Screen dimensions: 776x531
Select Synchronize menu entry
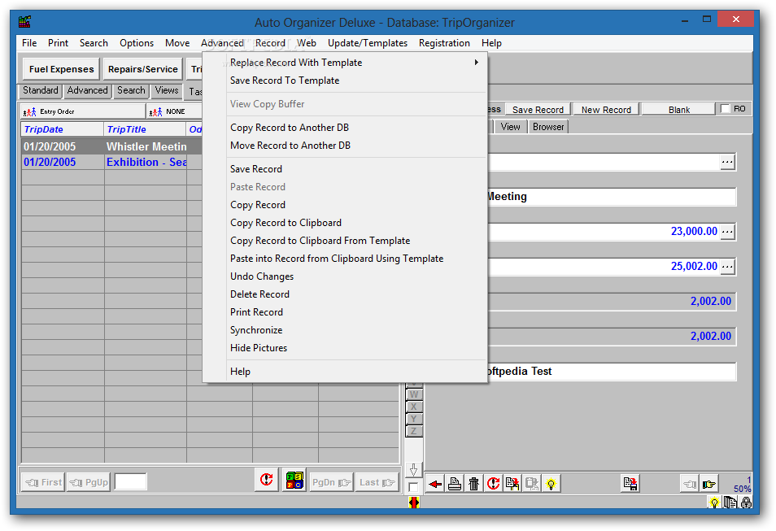(x=256, y=330)
